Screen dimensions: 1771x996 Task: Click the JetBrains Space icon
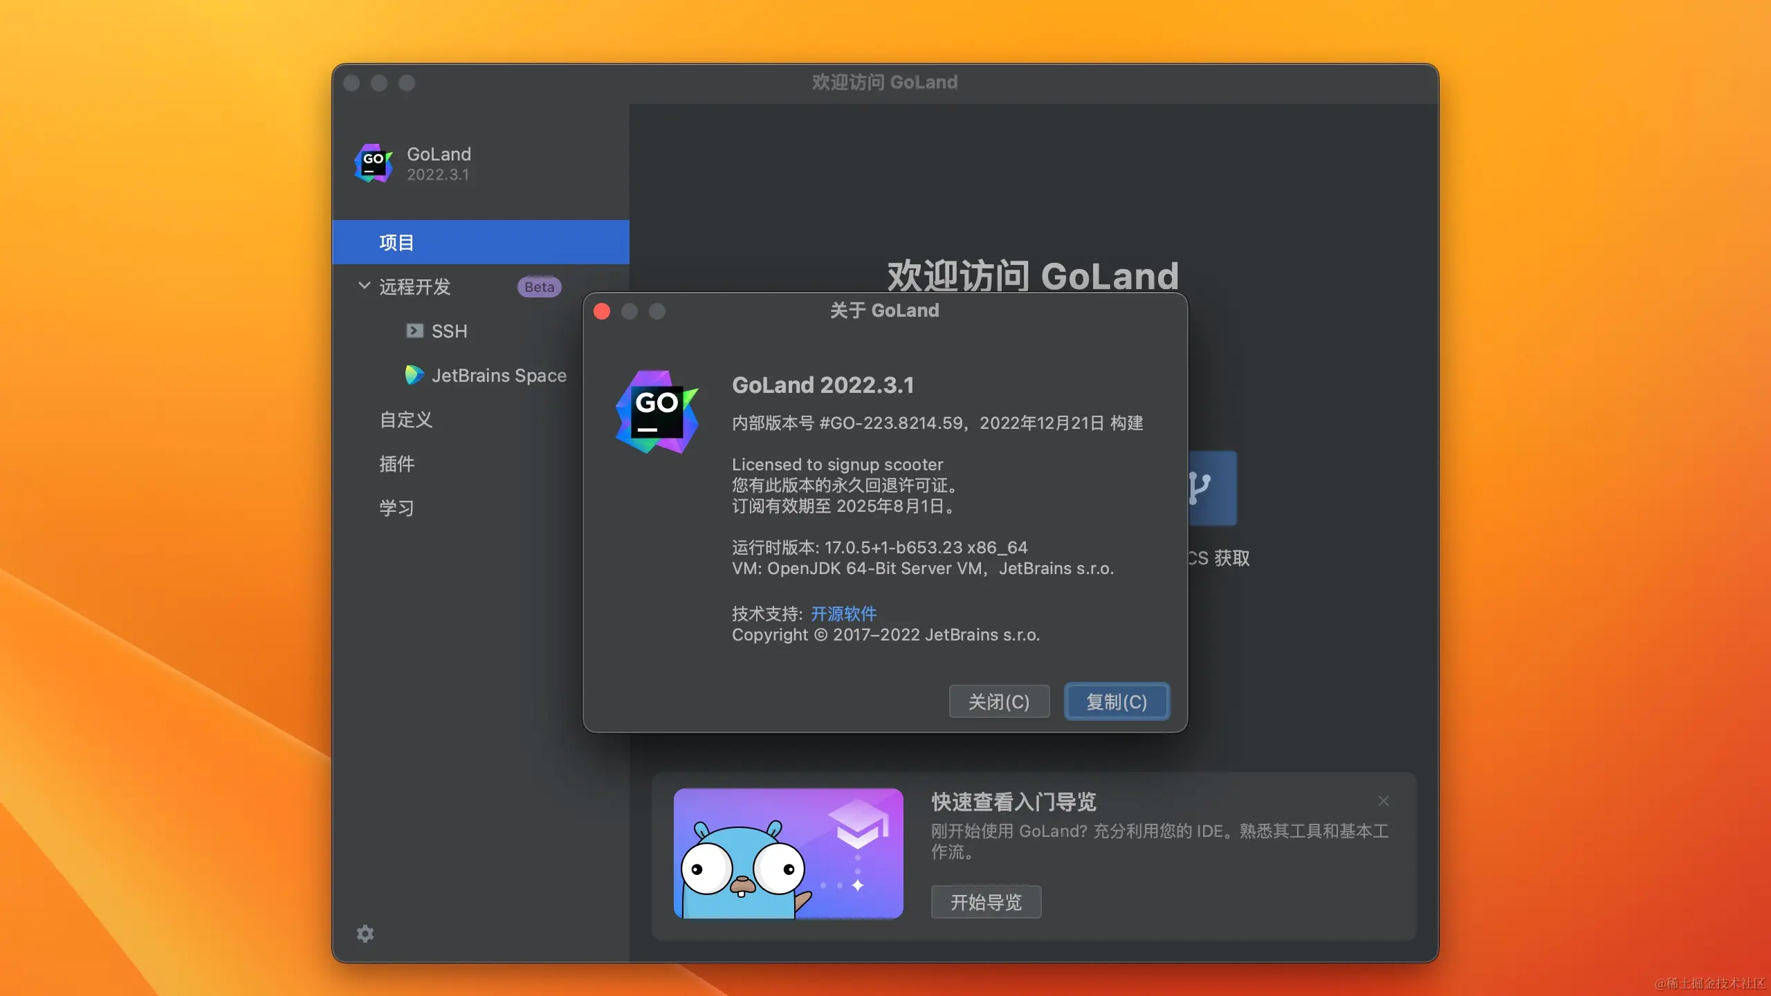[414, 375]
